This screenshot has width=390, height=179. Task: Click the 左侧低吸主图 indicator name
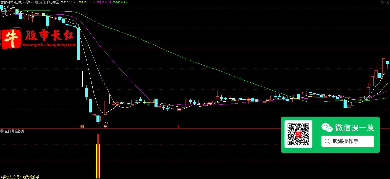click(x=49, y=2)
